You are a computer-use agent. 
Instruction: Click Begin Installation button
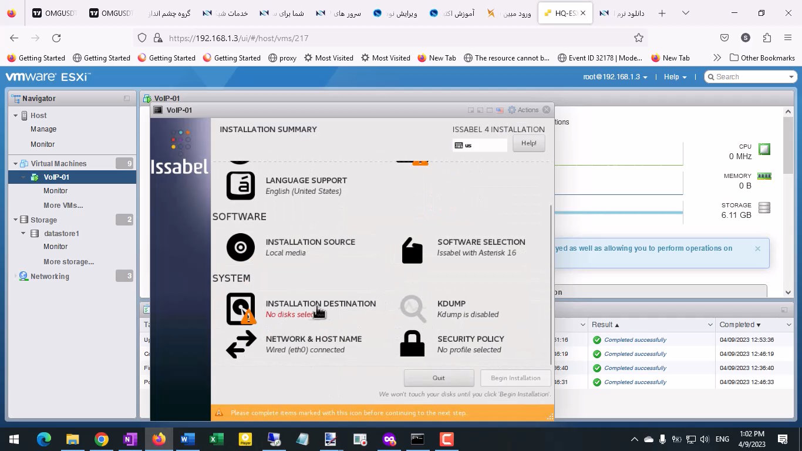[515, 378]
